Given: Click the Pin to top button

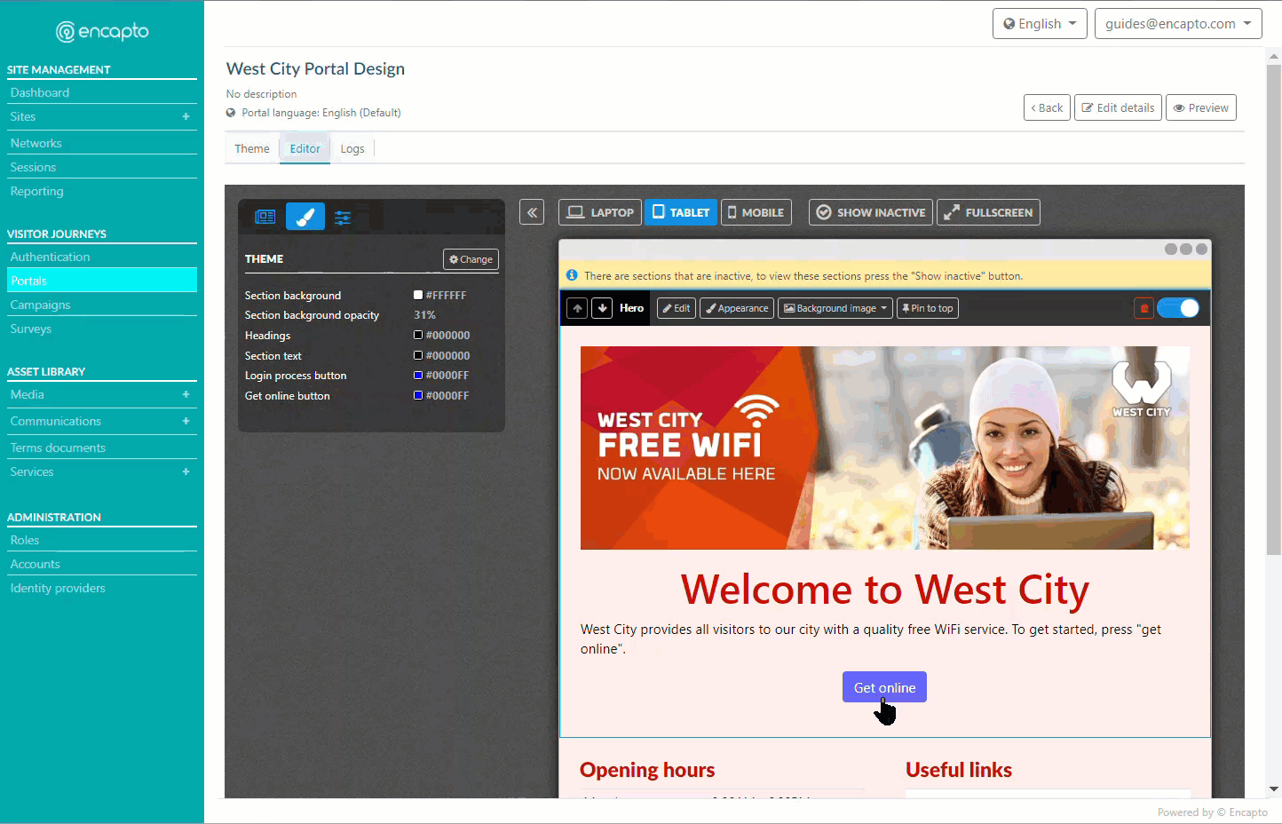Looking at the screenshot, I should tap(928, 308).
